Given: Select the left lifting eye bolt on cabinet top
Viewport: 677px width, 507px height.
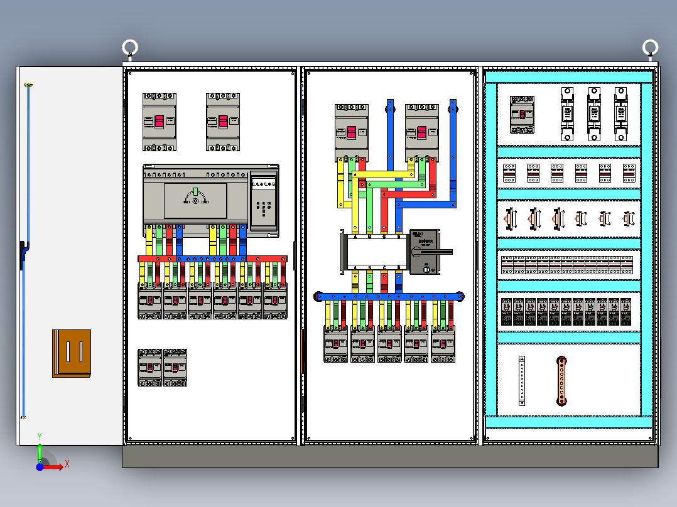Looking at the screenshot, I should [130, 48].
